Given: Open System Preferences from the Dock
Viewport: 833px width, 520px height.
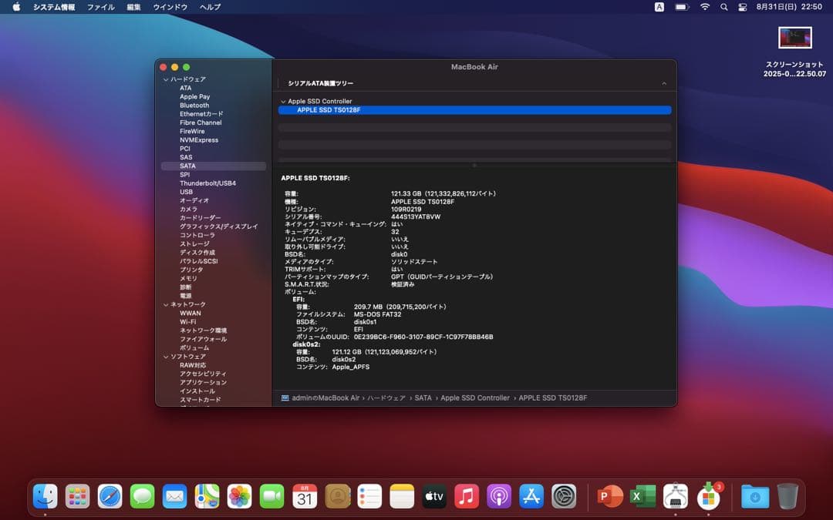Looking at the screenshot, I should tap(563, 498).
